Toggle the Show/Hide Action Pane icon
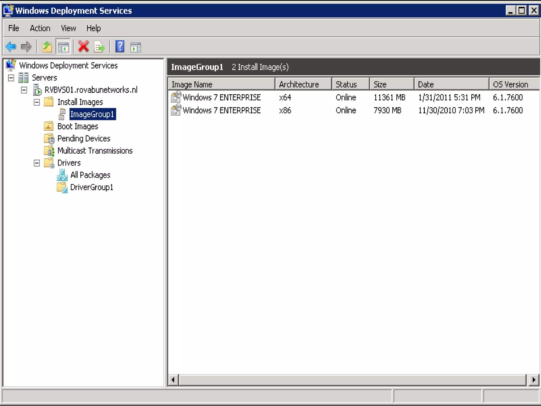Screen dimensions: 541x406 (136, 47)
